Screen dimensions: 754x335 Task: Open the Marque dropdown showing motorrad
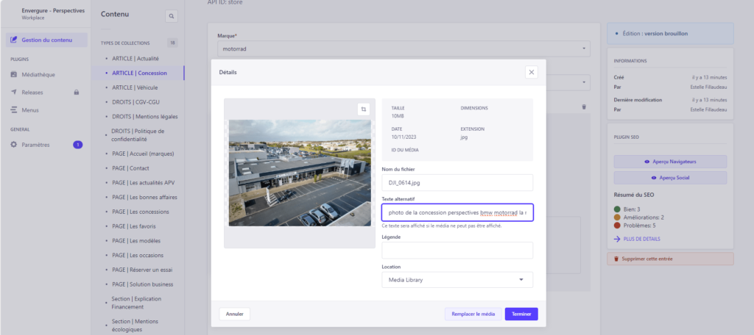404,48
